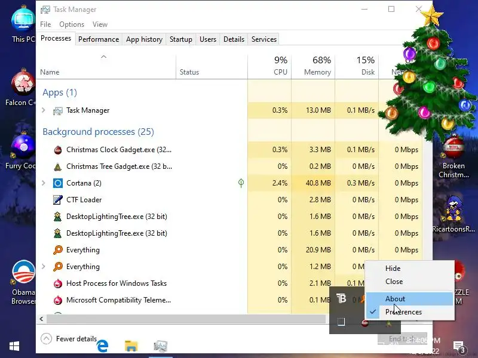Click Cortana 40.8 MB memory cell
This screenshot has height=358, width=478.
coord(313,183)
